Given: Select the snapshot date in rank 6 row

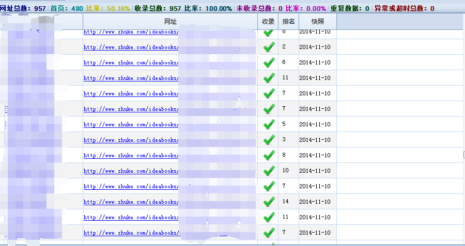Looking at the screenshot, I should [x=315, y=62].
